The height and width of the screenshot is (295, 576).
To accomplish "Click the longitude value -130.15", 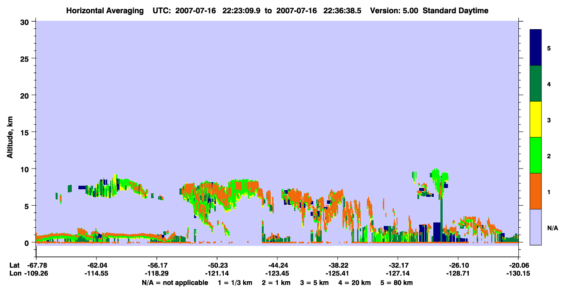I will (518, 274).
